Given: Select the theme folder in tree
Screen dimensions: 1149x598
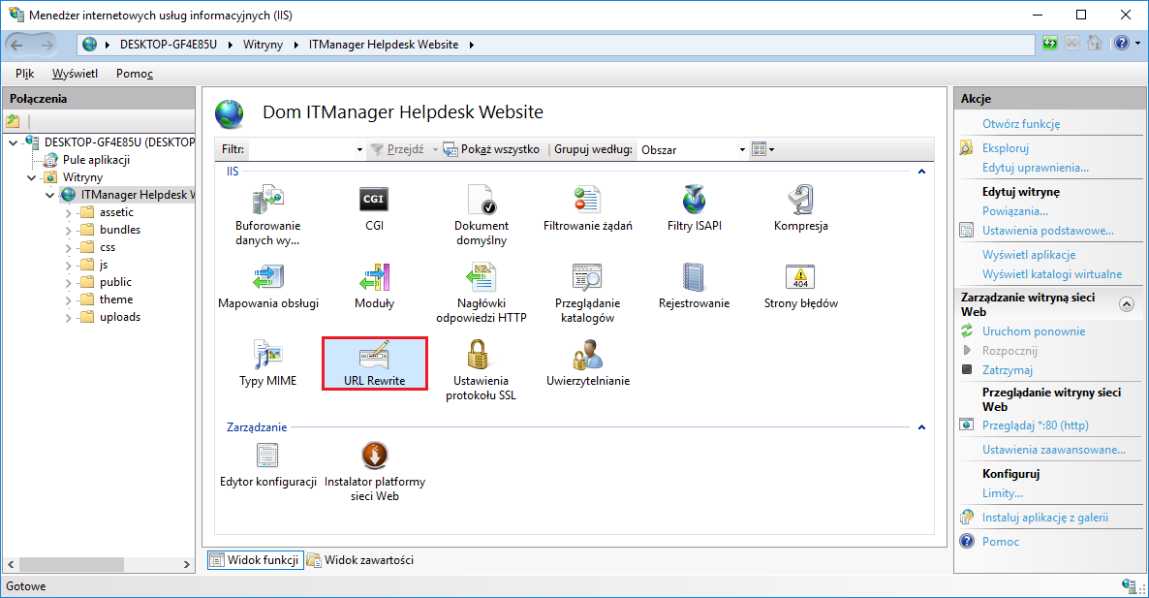Looking at the screenshot, I should [x=116, y=299].
